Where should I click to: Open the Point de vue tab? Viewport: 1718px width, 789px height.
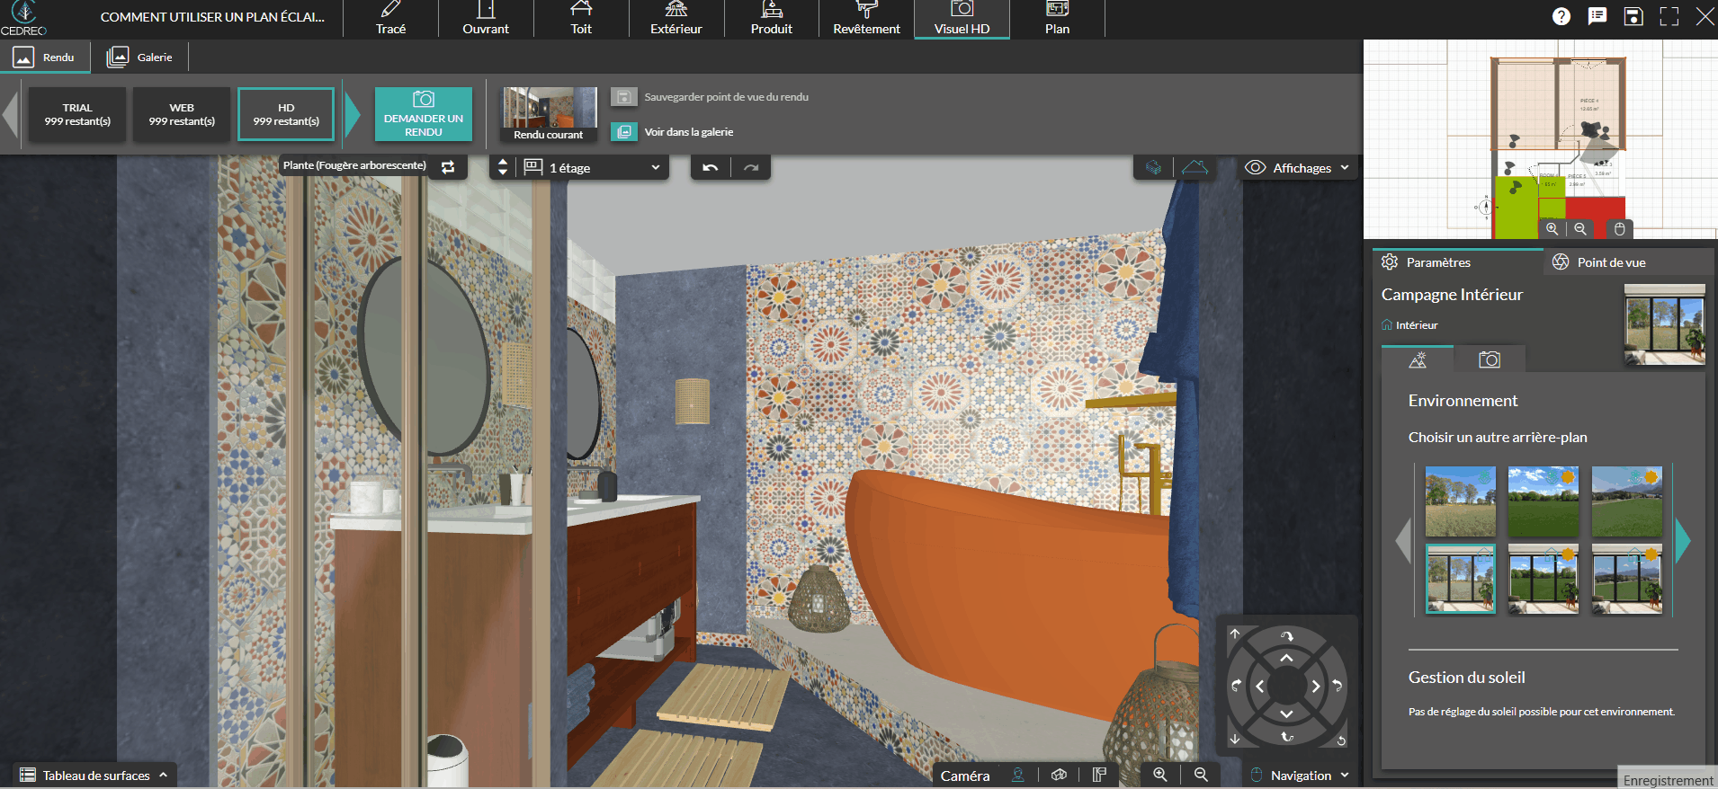(x=1610, y=262)
